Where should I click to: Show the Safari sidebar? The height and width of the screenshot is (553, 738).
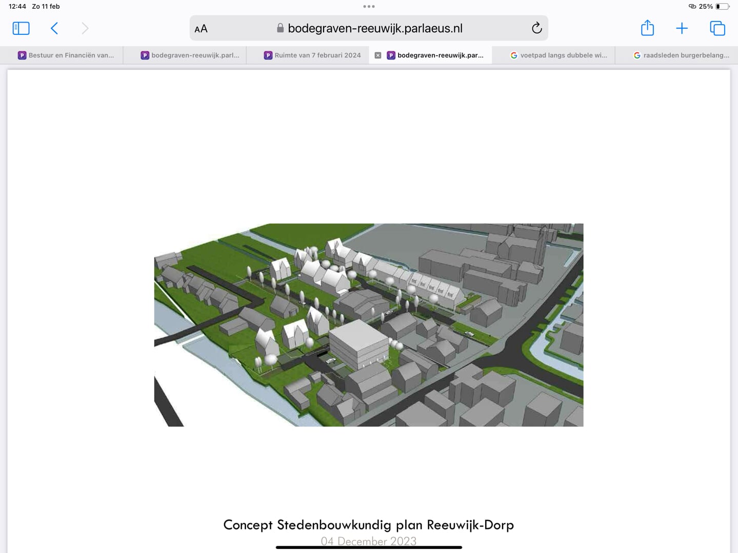pos(21,28)
